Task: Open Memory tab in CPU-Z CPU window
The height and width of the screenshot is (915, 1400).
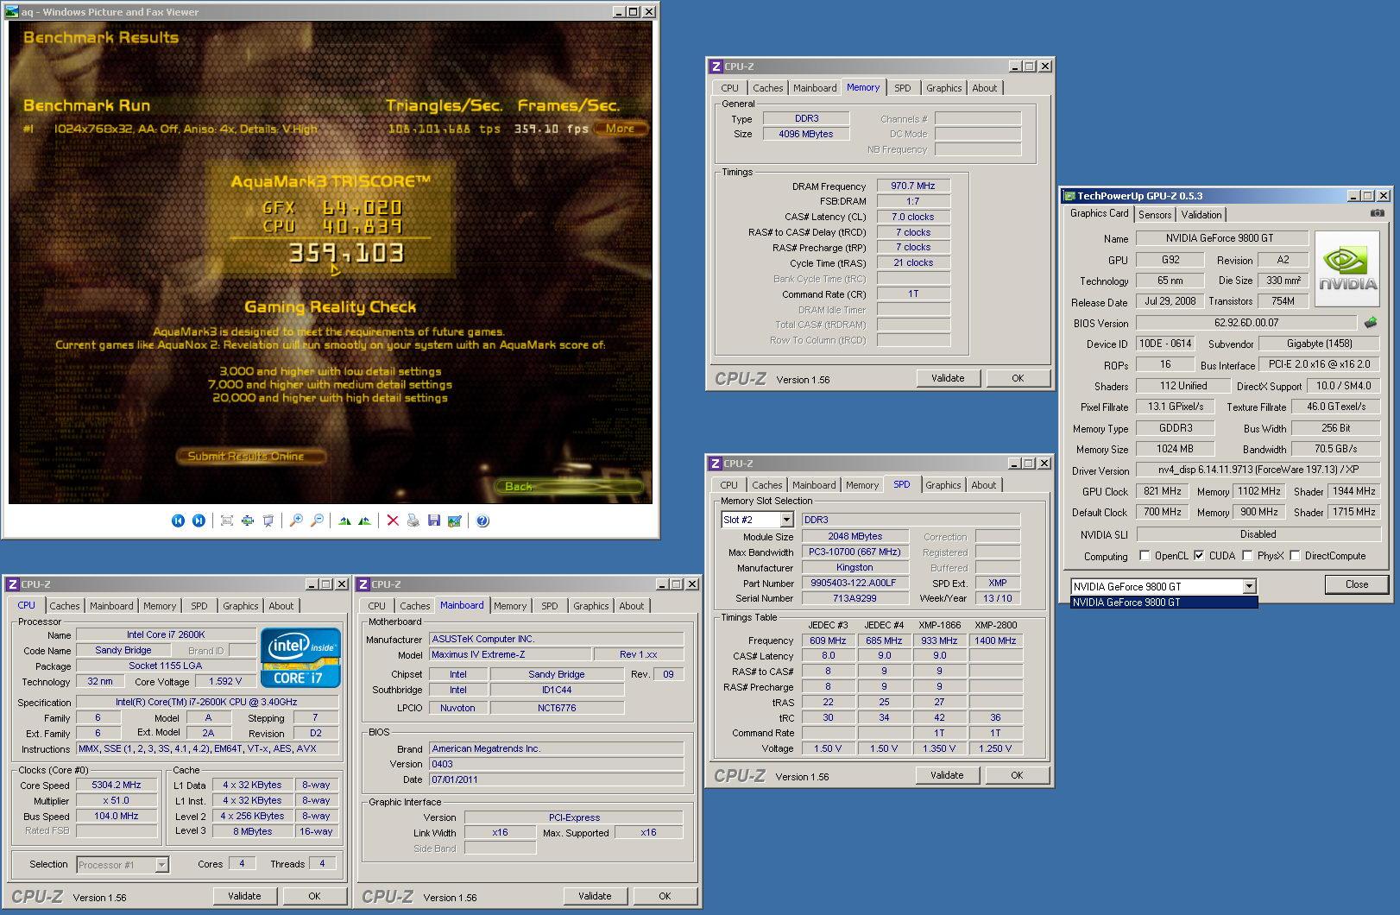Action: [x=160, y=606]
